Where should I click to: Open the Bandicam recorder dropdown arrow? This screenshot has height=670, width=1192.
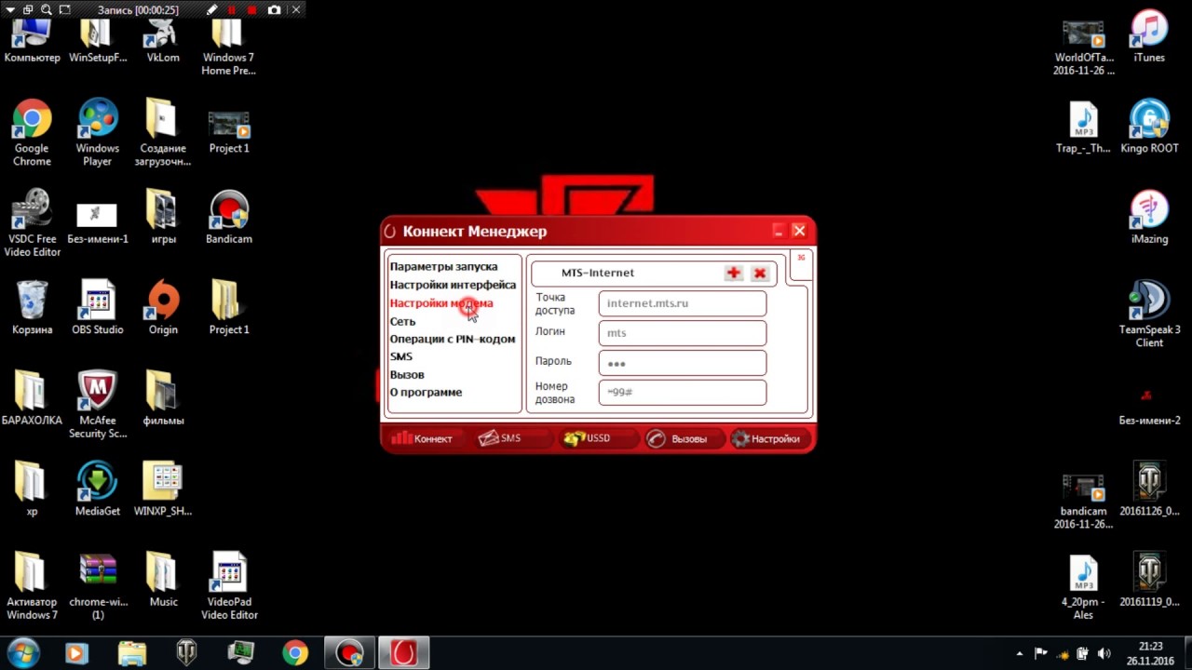click(x=9, y=9)
